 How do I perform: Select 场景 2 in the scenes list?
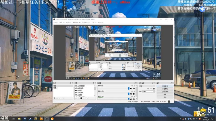pos(63,88)
